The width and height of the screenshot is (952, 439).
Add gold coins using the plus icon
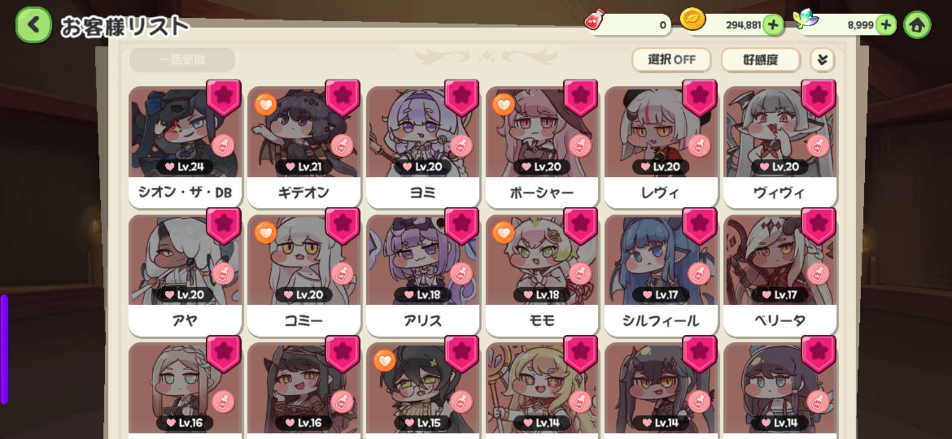[773, 25]
